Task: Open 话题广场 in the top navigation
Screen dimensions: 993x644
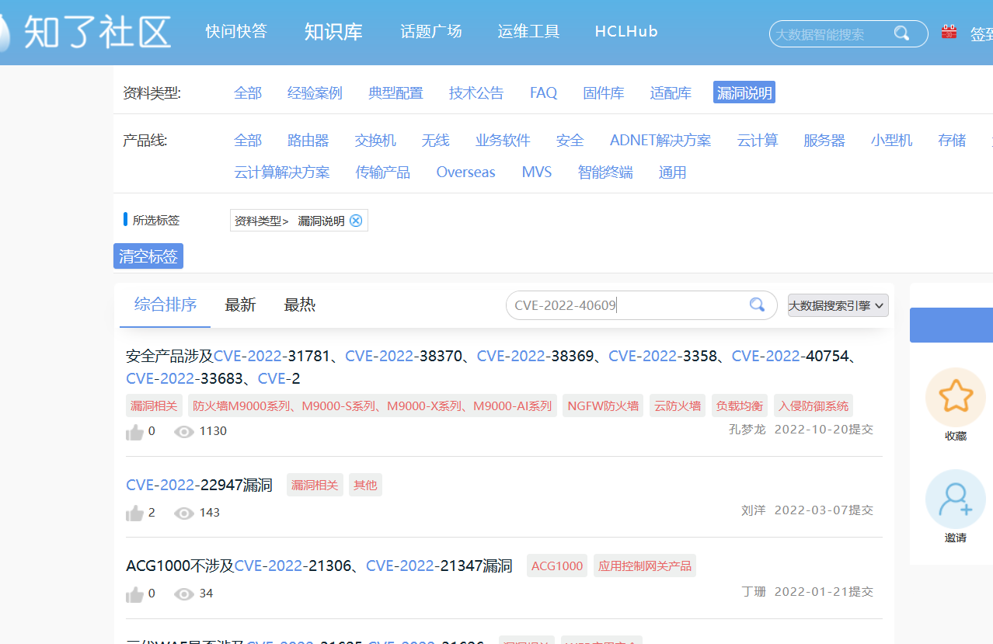Action: pyautogui.click(x=431, y=32)
